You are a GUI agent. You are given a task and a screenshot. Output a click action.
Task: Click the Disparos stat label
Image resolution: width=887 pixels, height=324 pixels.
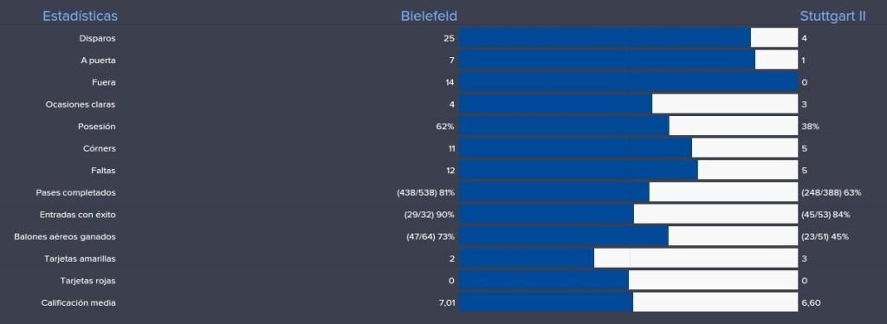coord(97,38)
